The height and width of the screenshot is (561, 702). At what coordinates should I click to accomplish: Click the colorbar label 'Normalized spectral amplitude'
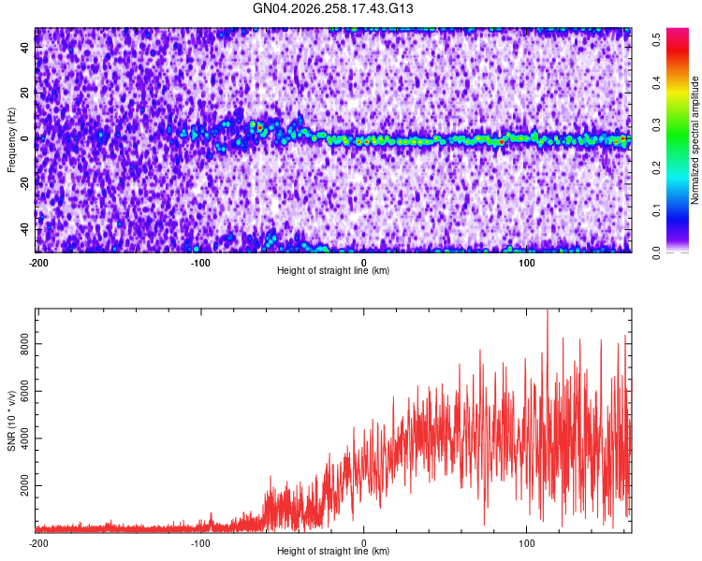[695, 140]
